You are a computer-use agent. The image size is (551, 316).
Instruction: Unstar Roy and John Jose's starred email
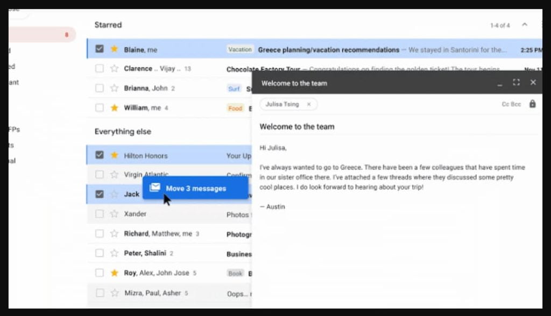[114, 273]
